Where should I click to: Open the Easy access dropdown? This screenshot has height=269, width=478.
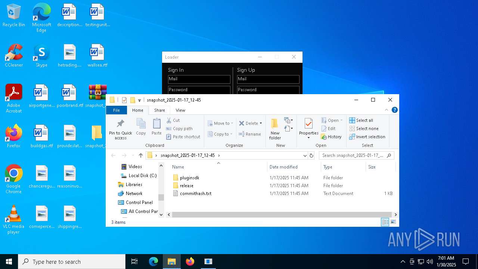click(288, 129)
